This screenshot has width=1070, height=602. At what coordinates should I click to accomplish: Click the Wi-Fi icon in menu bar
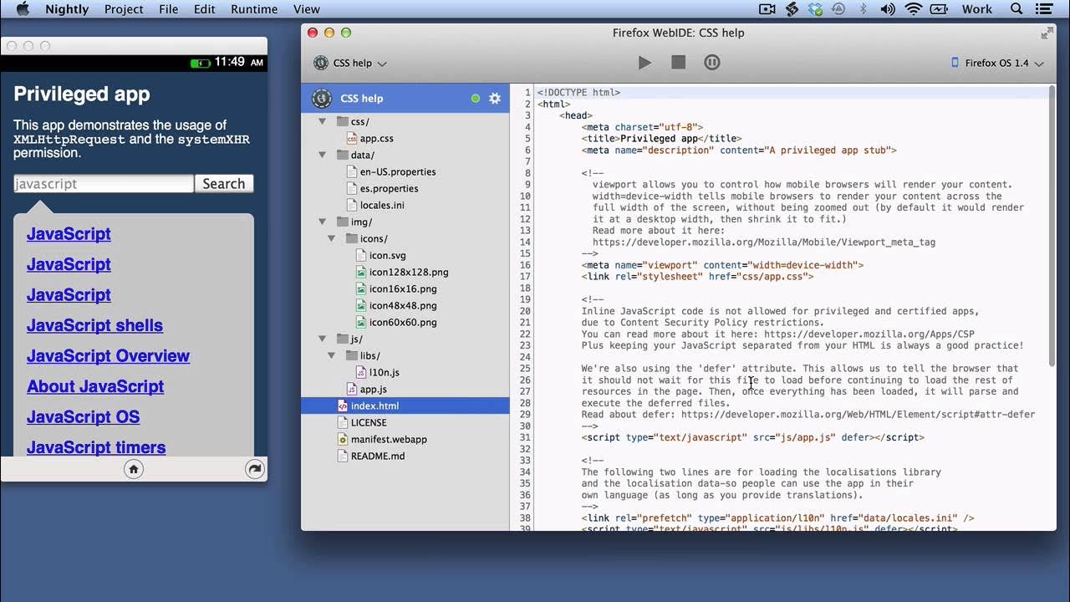click(x=913, y=9)
